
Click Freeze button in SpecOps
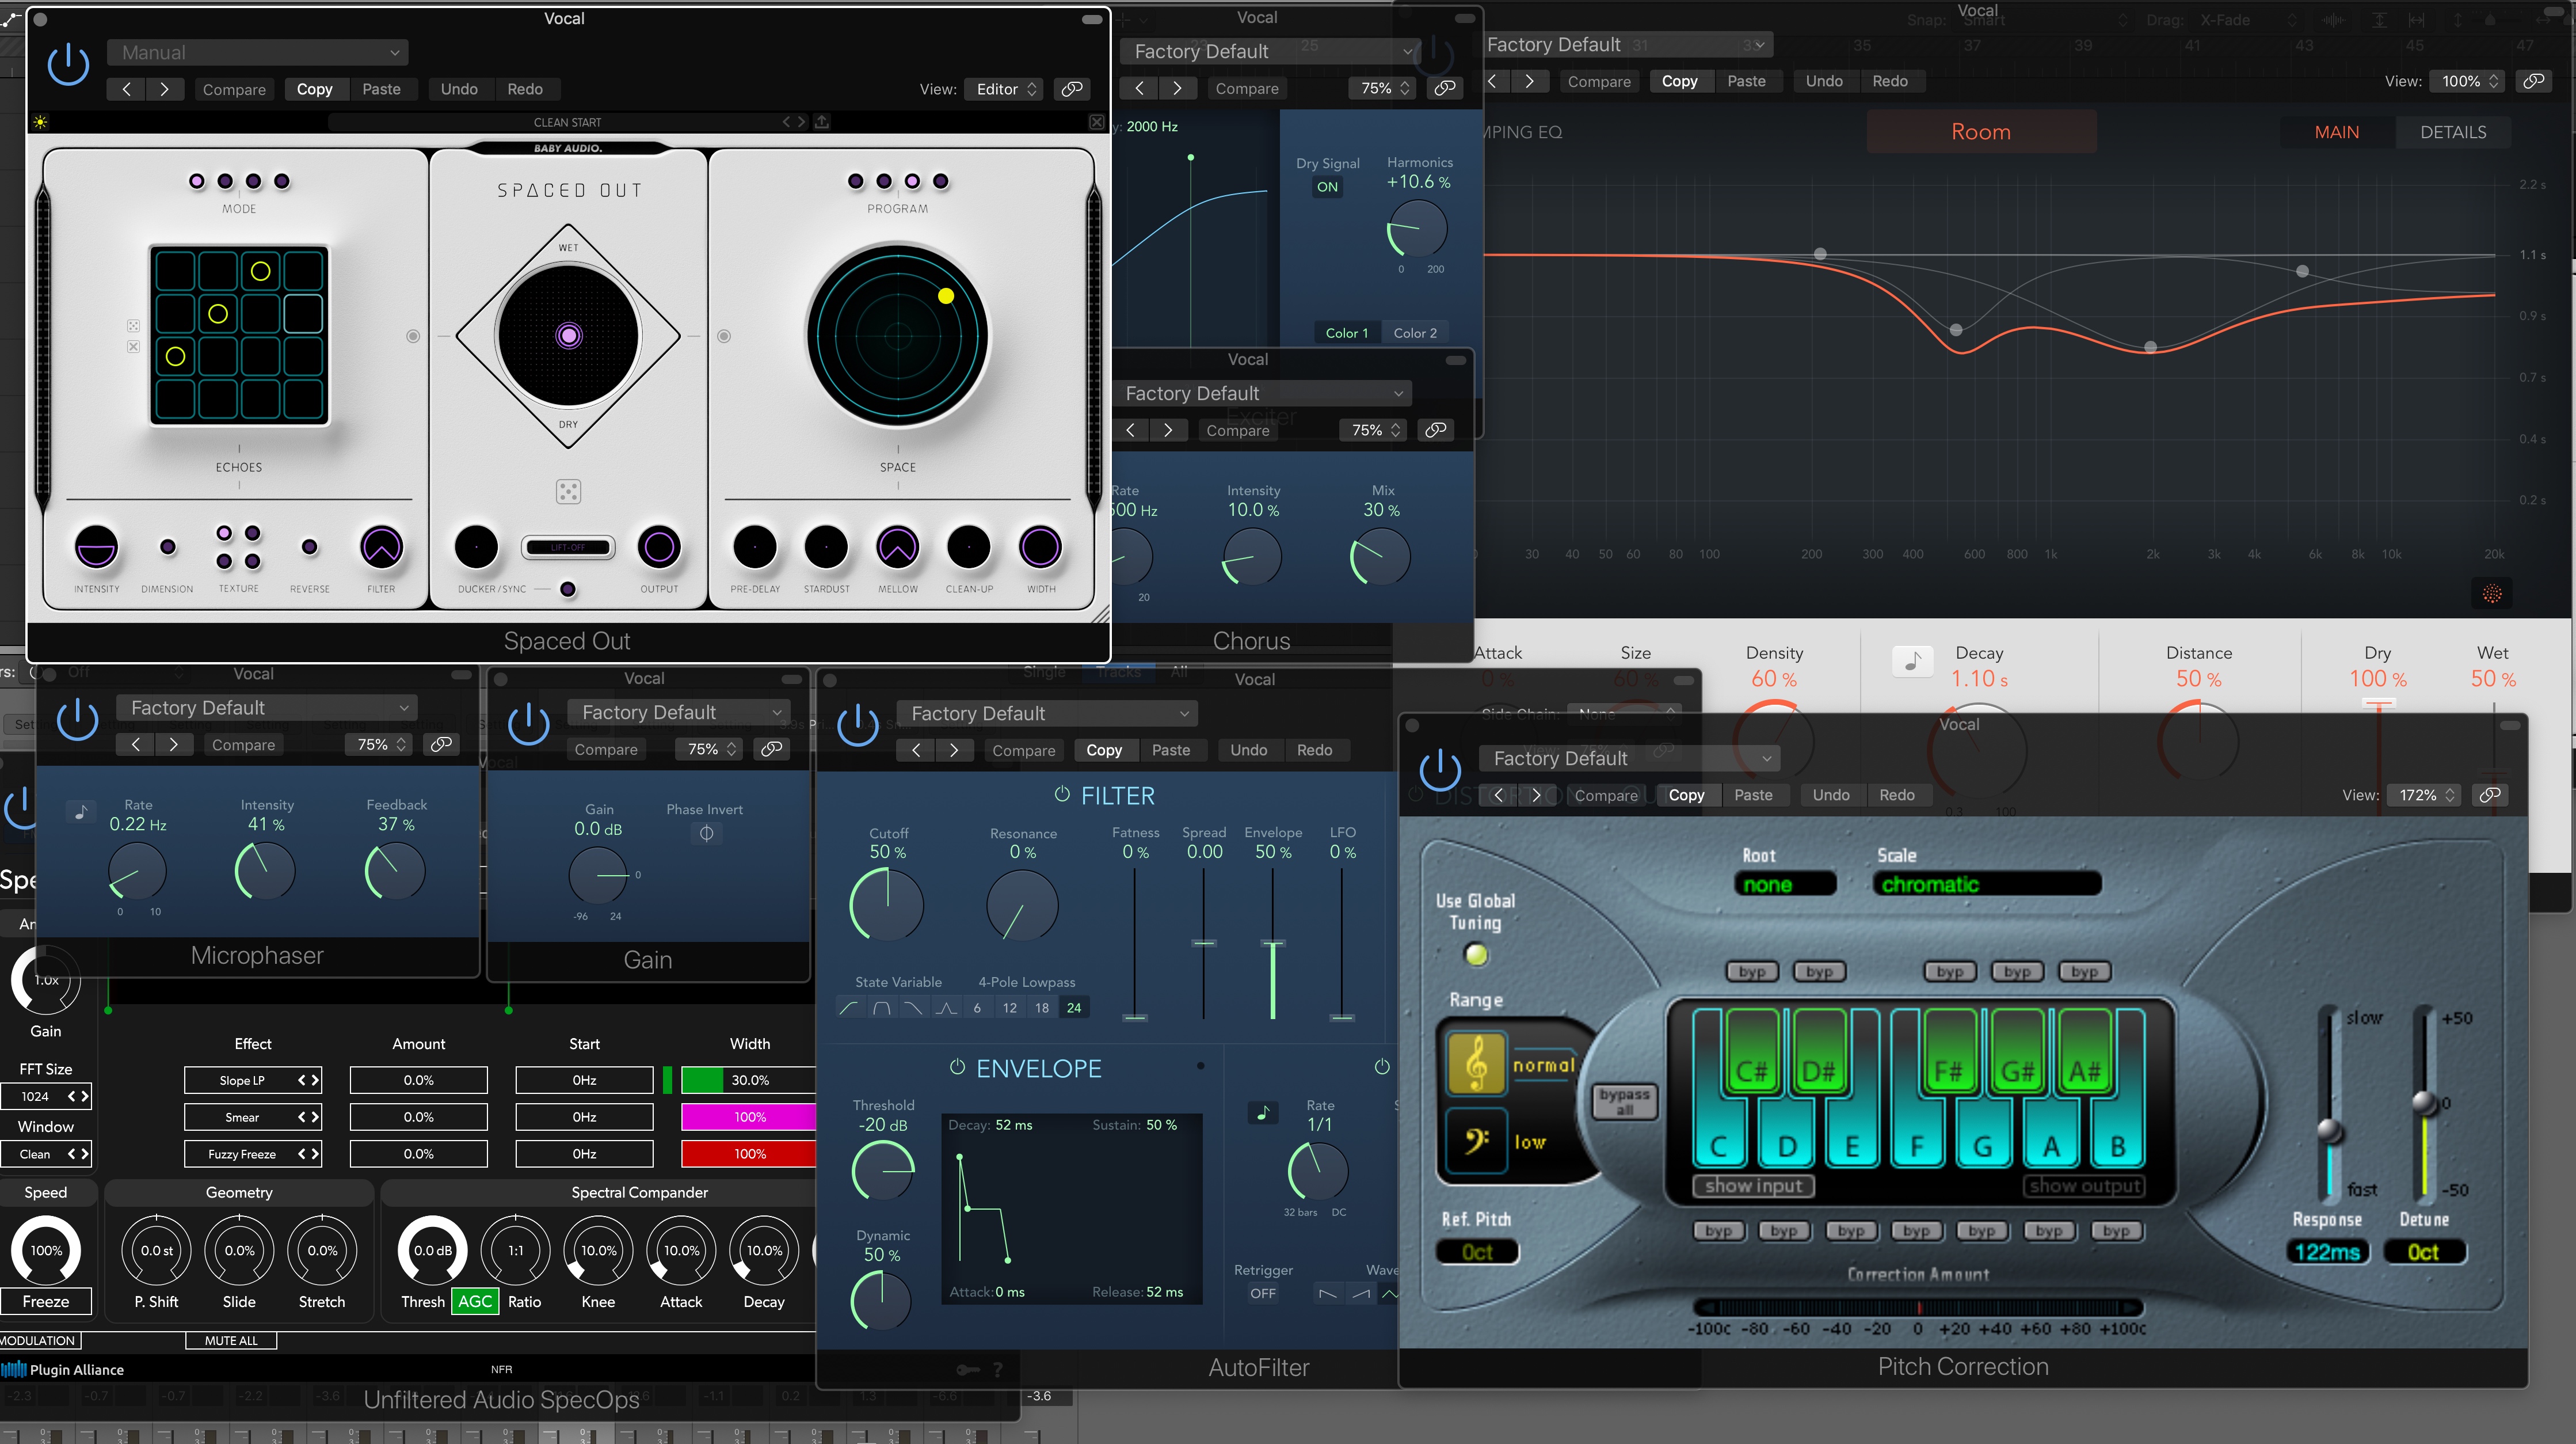(46, 1301)
